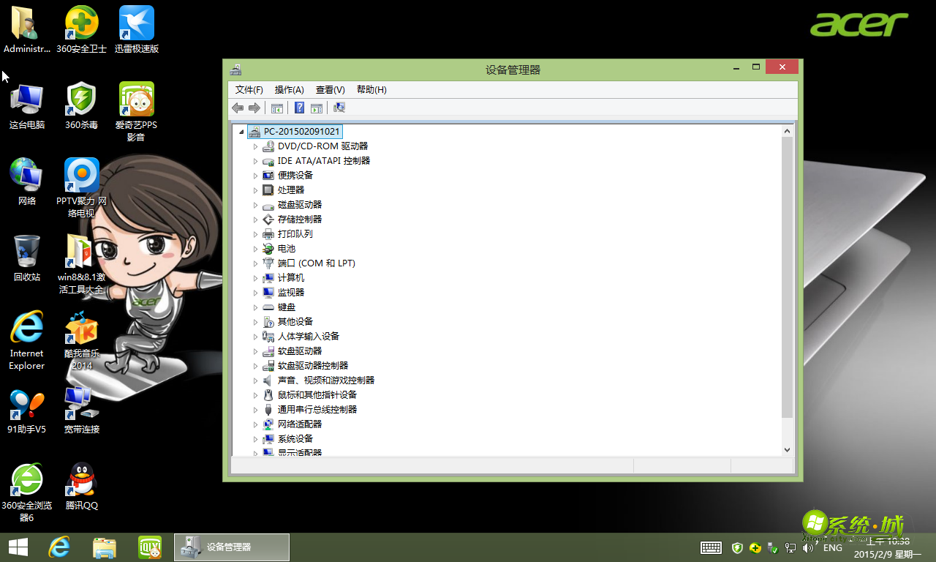Image resolution: width=936 pixels, height=562 pixels.
Task: Expand the DVD/CD-ROM 驱动器 category
Action: [x=256, y=146]
